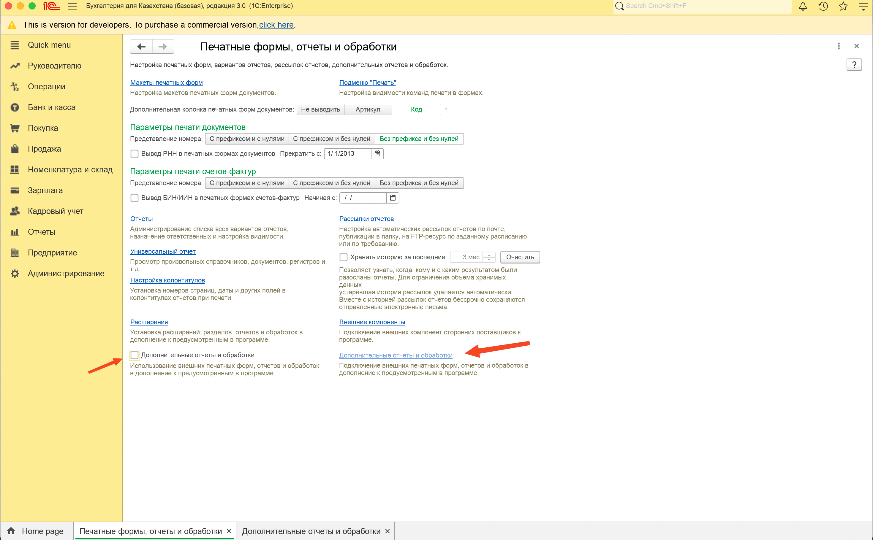The height and width of the screenshot is (540, 873).
Task: Open Универсальный отчет link
Action: pyautogui.click(x=163, y=251)
